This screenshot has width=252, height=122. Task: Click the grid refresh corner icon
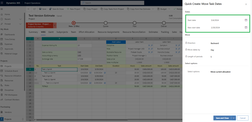30,39
